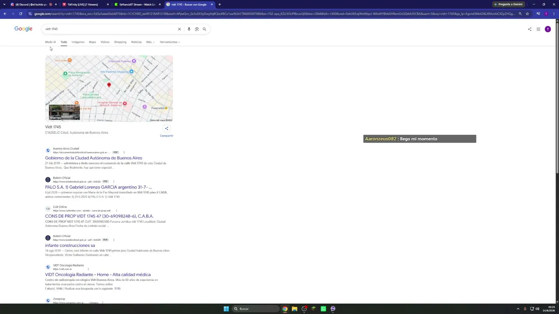Open File Explorer from the taskbar

pos(294,309)
